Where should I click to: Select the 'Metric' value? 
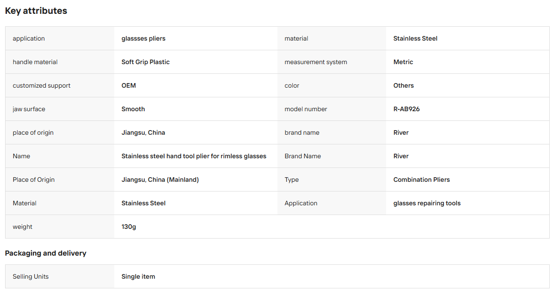[403, 62]
